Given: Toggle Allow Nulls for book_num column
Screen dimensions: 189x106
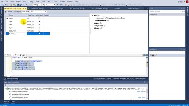Looking at the screenshot, I should pos(39,31).
